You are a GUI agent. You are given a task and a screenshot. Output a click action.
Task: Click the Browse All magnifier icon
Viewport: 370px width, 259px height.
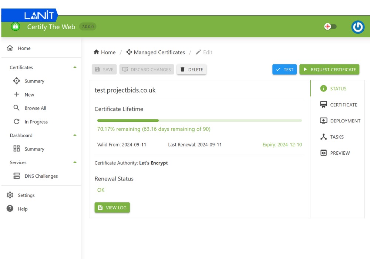(x=16, y=108)
